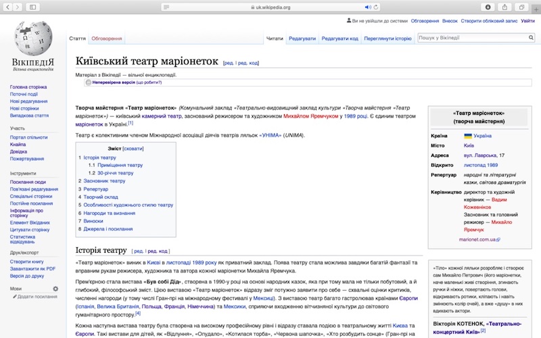The width and height of the screenshot is (541, 338).
Task: Click Завантажити як PDF
Action: click(32, 268)
